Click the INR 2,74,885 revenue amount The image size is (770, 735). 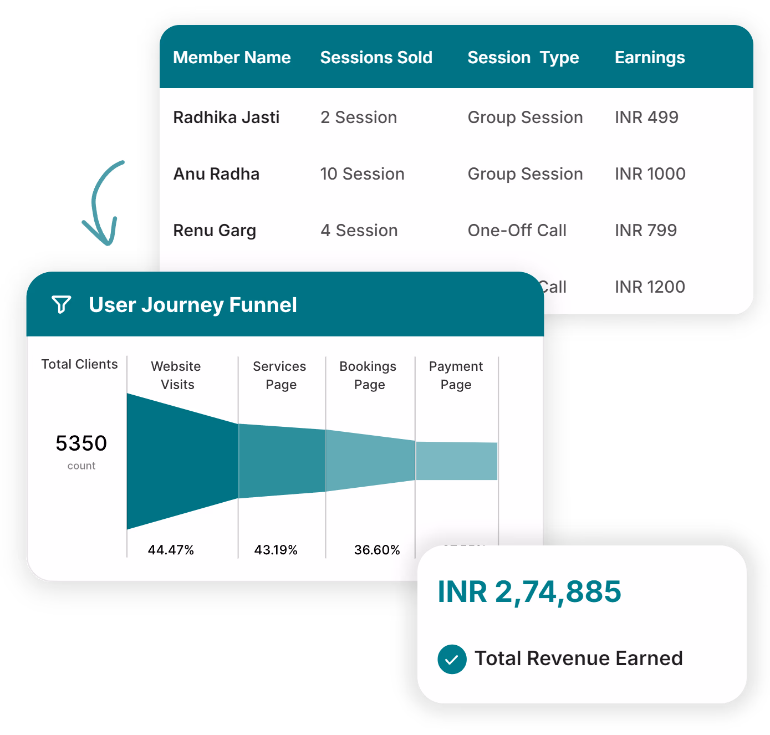(x=529, y=592)
